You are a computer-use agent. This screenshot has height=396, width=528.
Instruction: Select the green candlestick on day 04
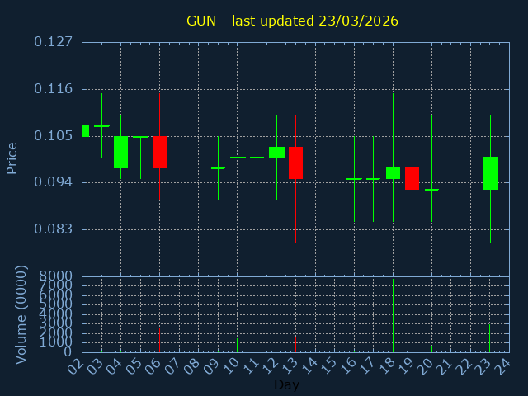point(120,152)
